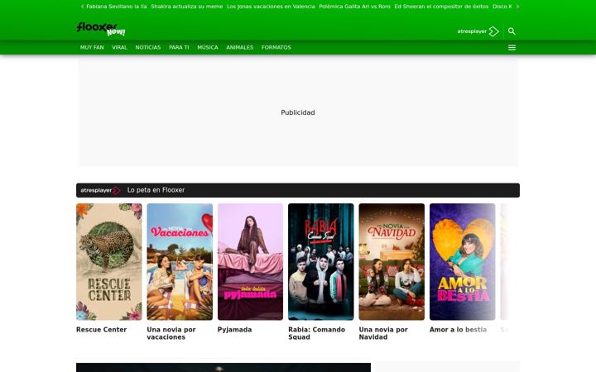This screenshot has height=372, width=596.
Task: Open the Rescue Center poster
Action: point(109,261)
